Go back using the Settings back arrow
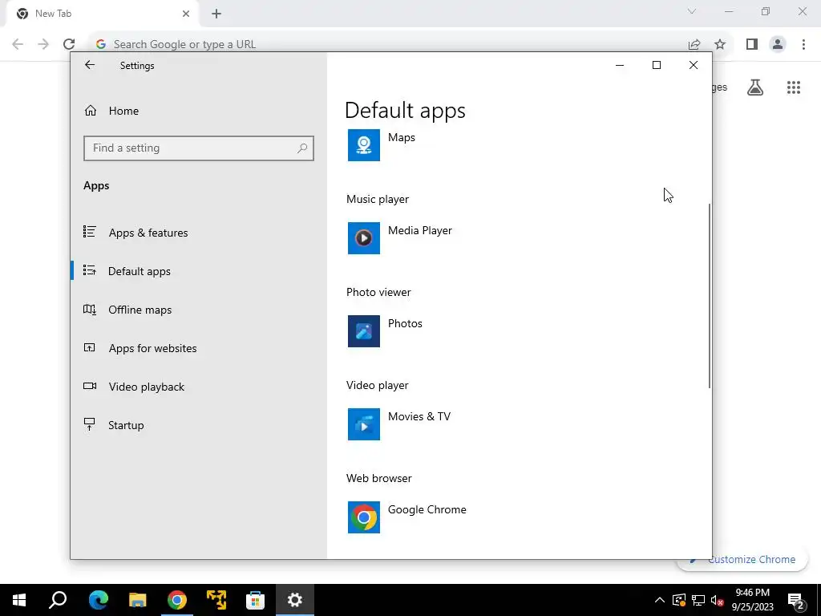The image size is (821, 616). [x=90, y=65]
